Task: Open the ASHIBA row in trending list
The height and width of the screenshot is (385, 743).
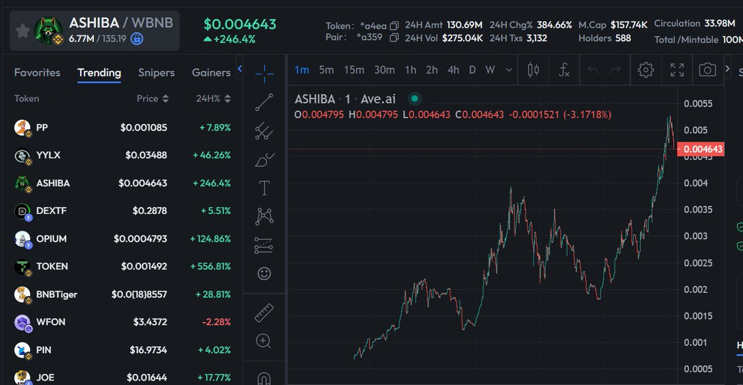Action: point(123,183)
